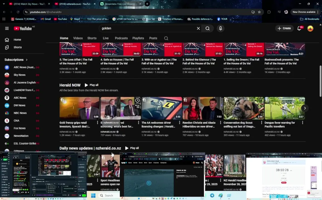Image resolution: width=322 pixels, height=200 pixels.
Task: Close the Streamlabs browser tab
Action: [x=140, y=4]
